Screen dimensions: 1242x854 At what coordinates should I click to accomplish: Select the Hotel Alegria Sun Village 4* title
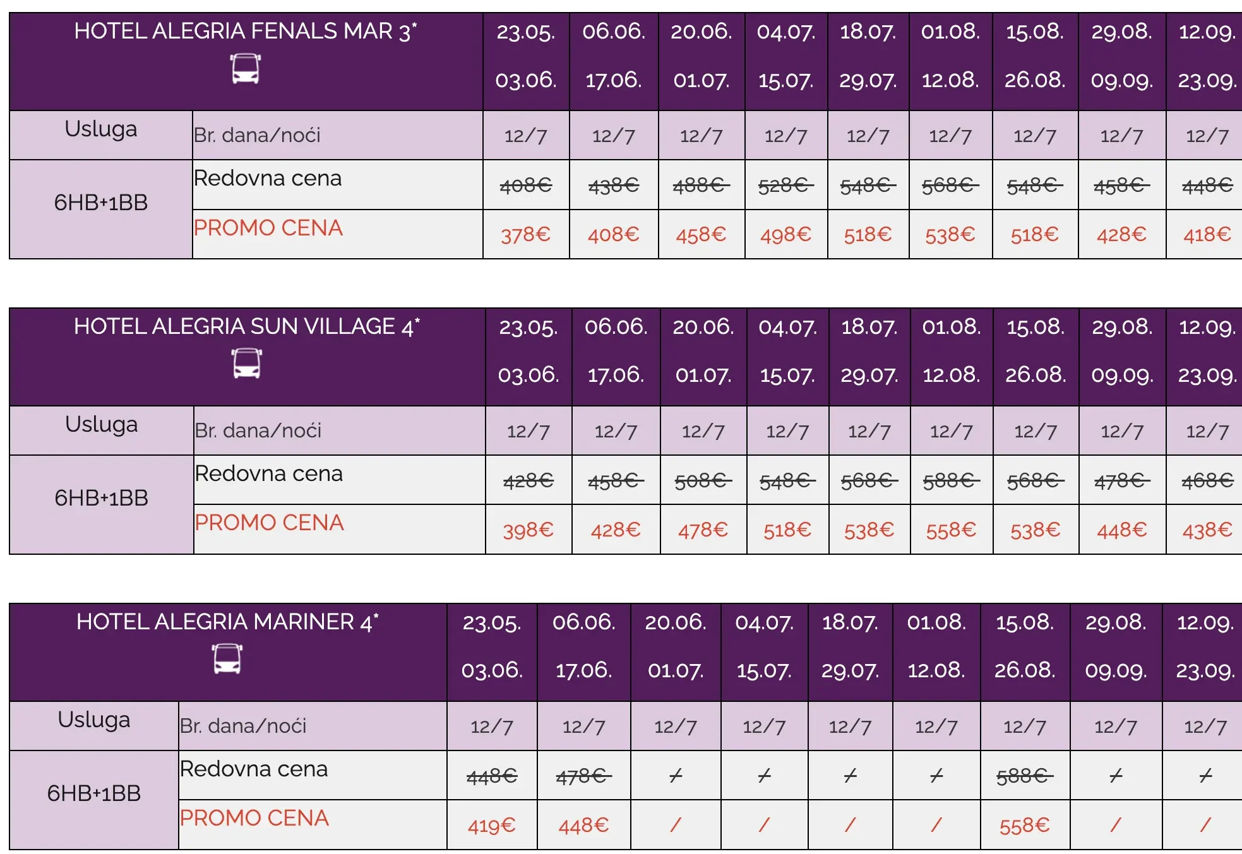point(247,326)
